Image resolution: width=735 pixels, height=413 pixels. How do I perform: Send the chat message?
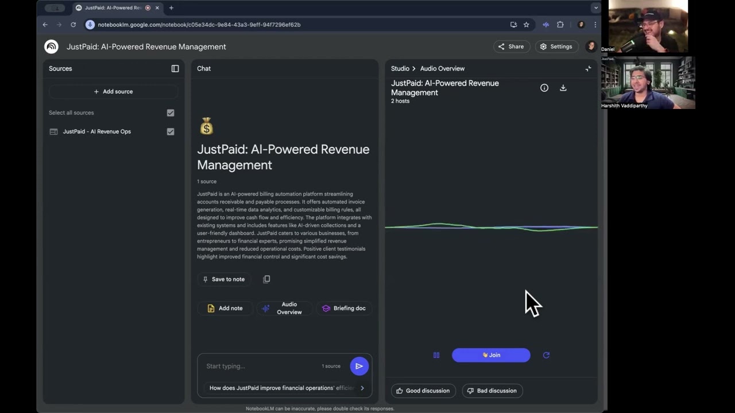pos(359,366)
